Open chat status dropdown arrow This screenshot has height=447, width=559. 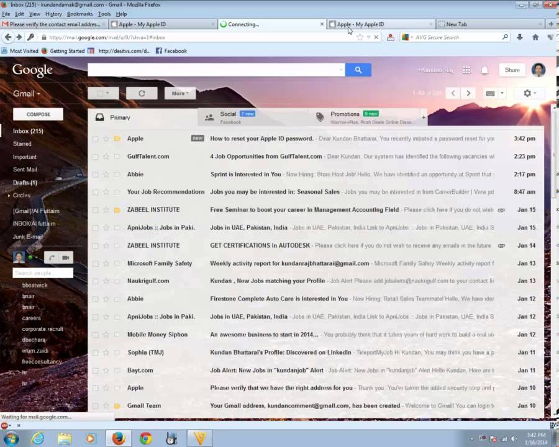(35, 258)
